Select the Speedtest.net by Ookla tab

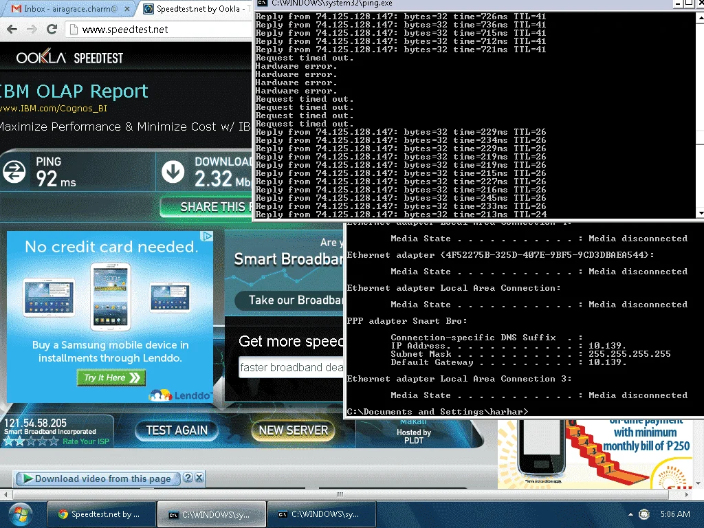(197, 8)
